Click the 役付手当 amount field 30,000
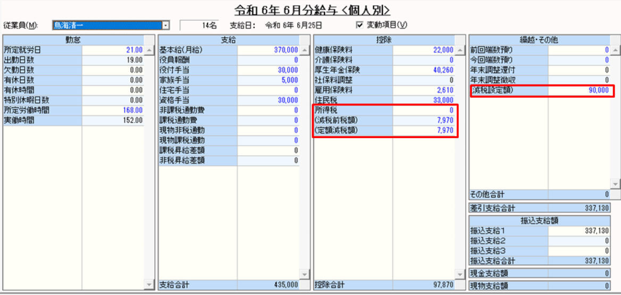The image size is (621, 295). tap(268, 70)
